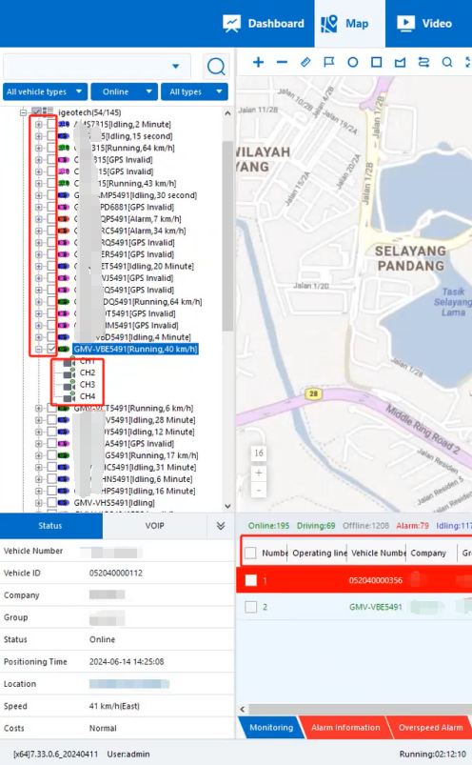
Task: Click the Vehicle Number column header
Action: [x=379, y=553]
